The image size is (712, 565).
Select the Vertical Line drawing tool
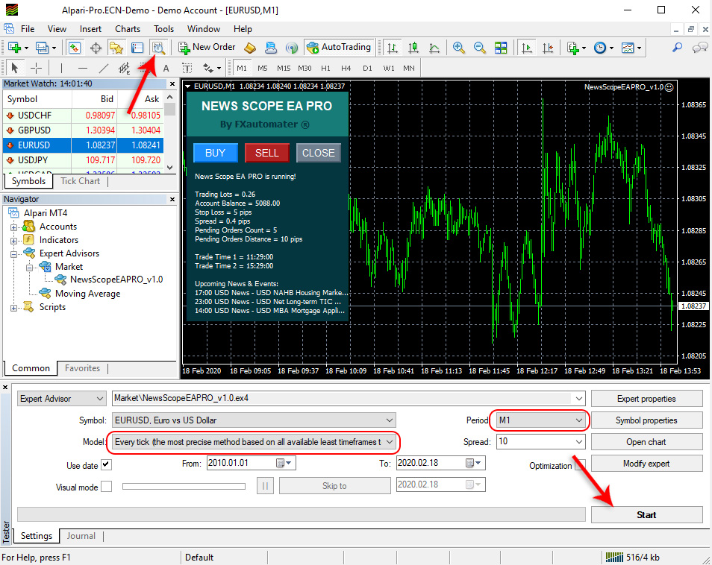point(61,68)
